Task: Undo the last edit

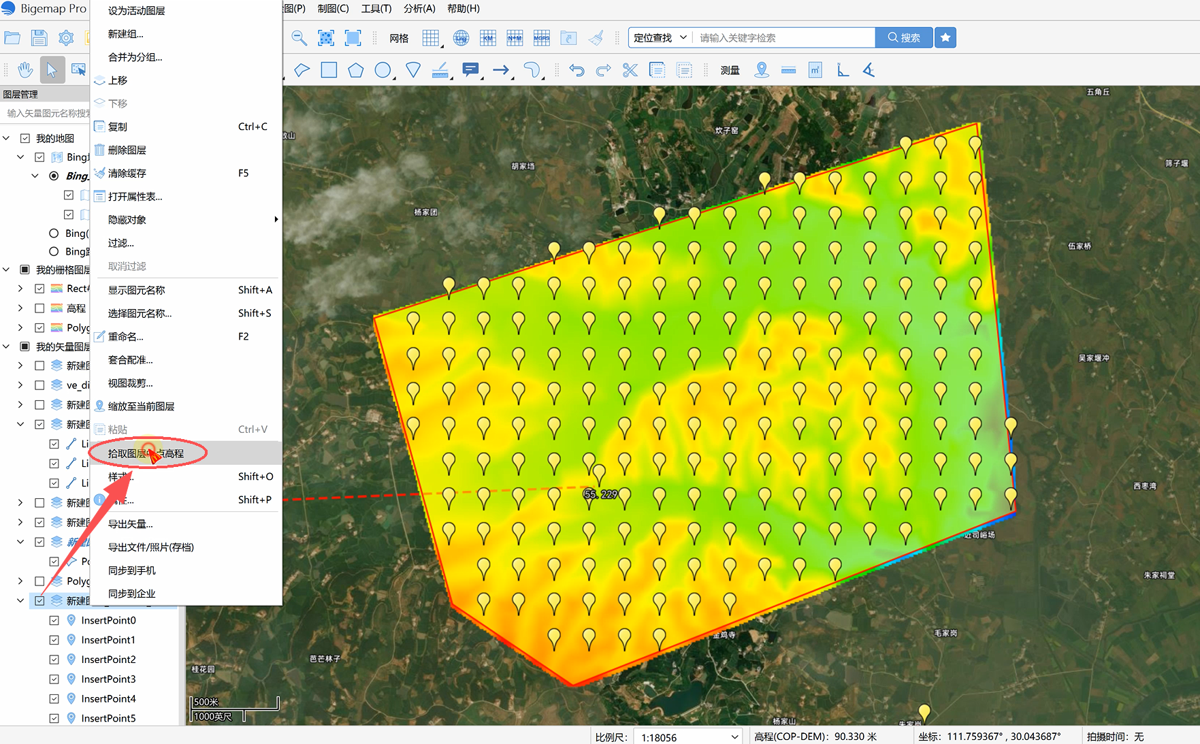Action: click(x=577, y=69)
